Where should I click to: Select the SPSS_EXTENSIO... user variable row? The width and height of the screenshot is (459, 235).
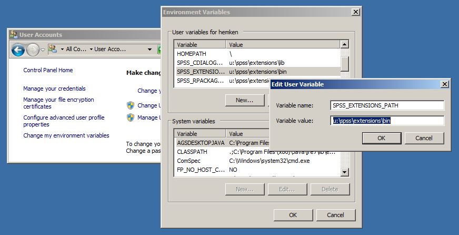(x=258, y=72)
